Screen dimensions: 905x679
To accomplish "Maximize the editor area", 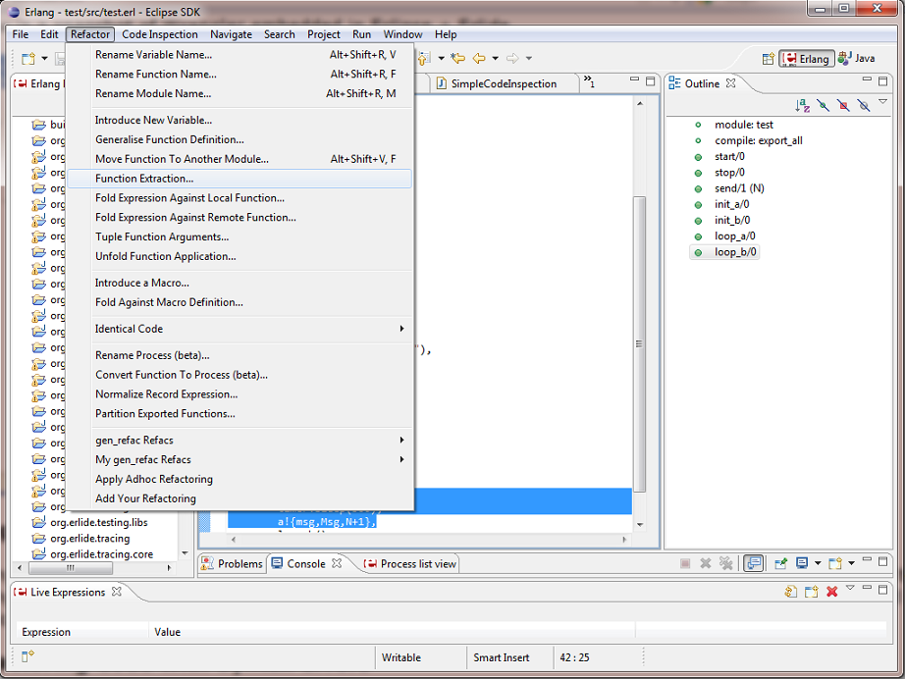I will point(651,80).
